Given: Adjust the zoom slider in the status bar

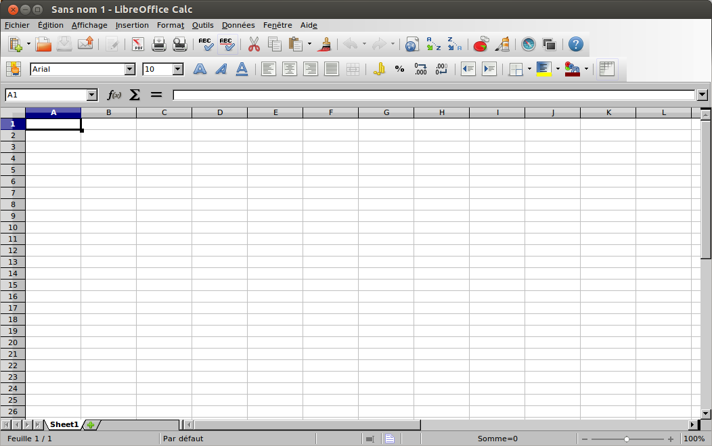Looking at the screenshot, I should coord(626,439).
